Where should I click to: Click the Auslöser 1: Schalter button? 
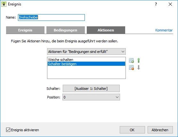[91, 89]
